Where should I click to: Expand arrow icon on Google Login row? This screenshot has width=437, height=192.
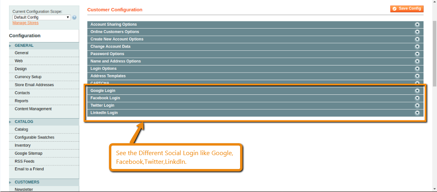pyautogui.click(x=417, y=91)
